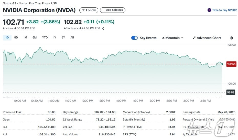Image resolution: width=238 pixels, height=140 pixels.
Task: Switch to the 5D time range
Action: (x=16, y=38)
